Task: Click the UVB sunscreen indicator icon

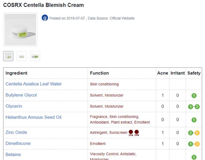Action: 137,132
